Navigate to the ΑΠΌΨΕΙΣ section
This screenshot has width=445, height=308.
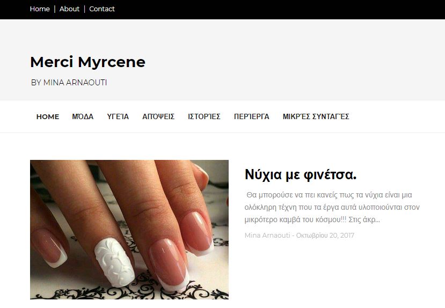click(x=158, y=116)
